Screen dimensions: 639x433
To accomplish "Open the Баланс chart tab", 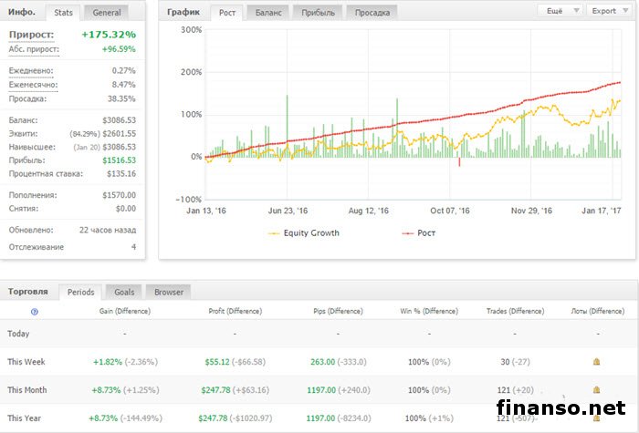I will pyautogui.click(x=267, y=13).
